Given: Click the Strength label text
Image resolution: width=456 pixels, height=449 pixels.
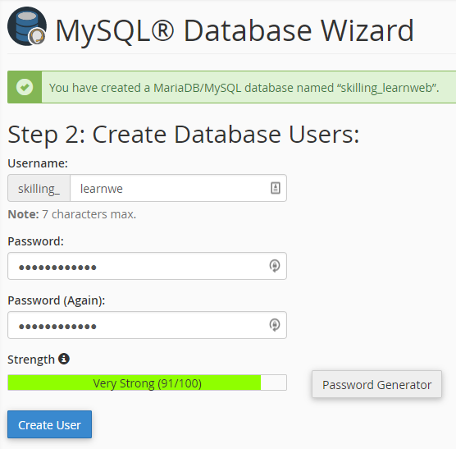Looking at the screenshot, I should point(31,360).
